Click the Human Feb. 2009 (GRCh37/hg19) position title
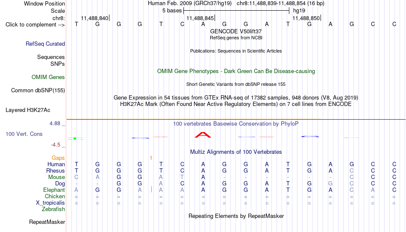This screenshot has height=232, width=406. point(190,3)
